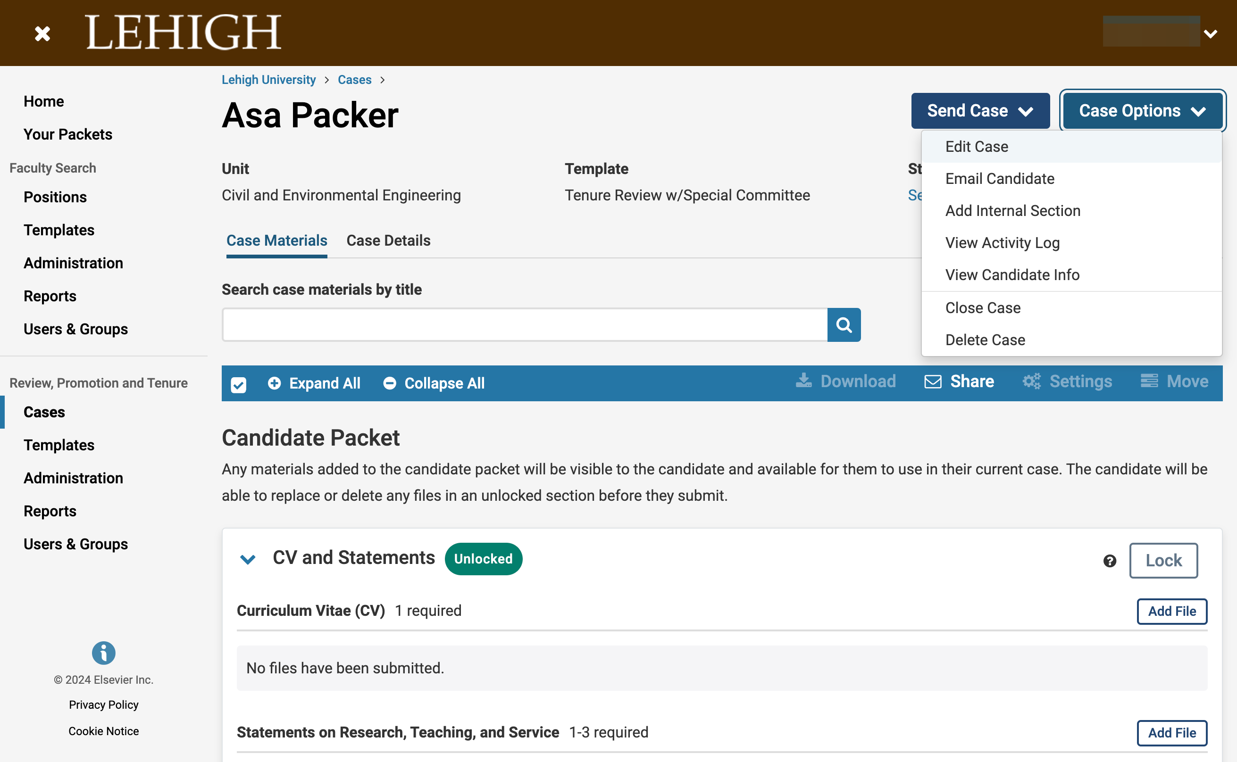Choose Edit Case from the menu
This screenshot has width=1237, height=762.
click(1071, 147)
